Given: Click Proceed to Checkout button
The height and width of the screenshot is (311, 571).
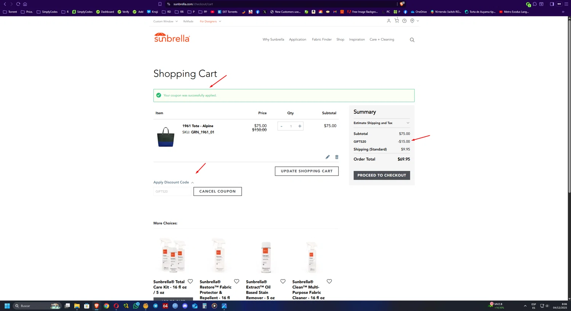Looking at the screenshot, I should pyautogui.click(x=382, y=175).
